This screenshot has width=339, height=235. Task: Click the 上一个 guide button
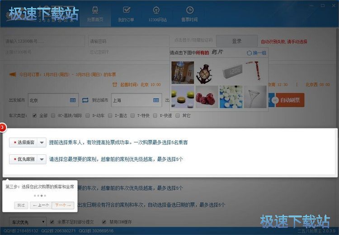pyautogui.click(x=40, y=205)
